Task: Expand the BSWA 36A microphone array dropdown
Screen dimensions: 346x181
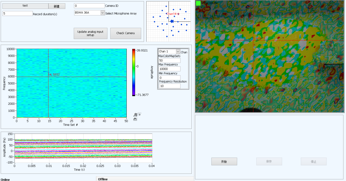Action: (x=102, y=13)
